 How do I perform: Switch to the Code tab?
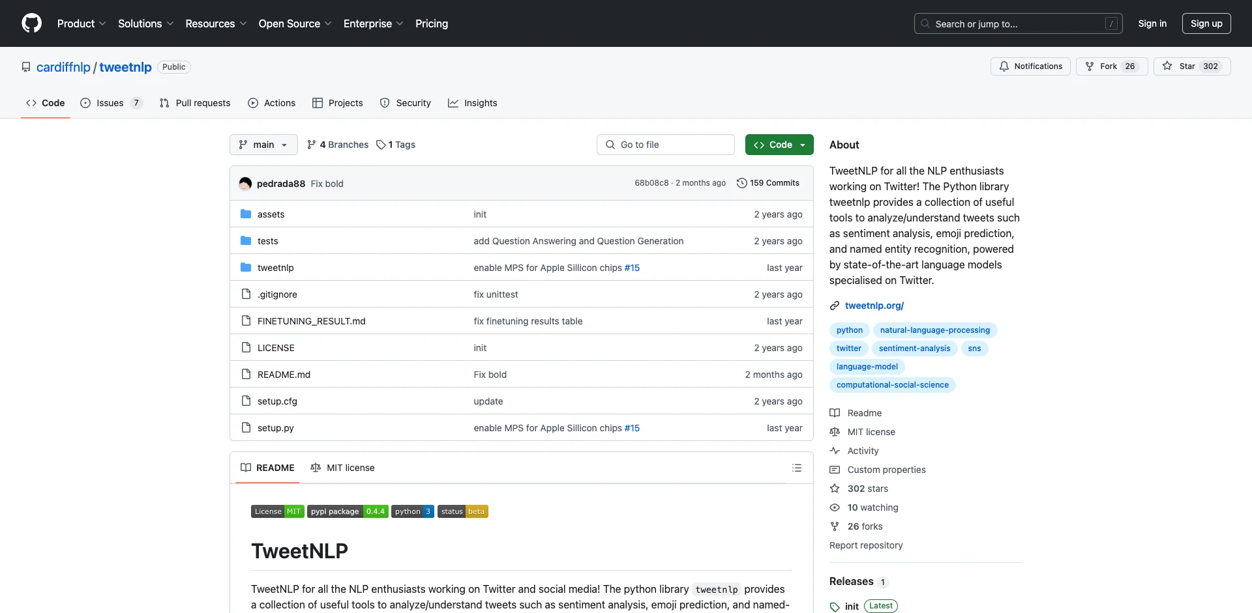point(46,103)
